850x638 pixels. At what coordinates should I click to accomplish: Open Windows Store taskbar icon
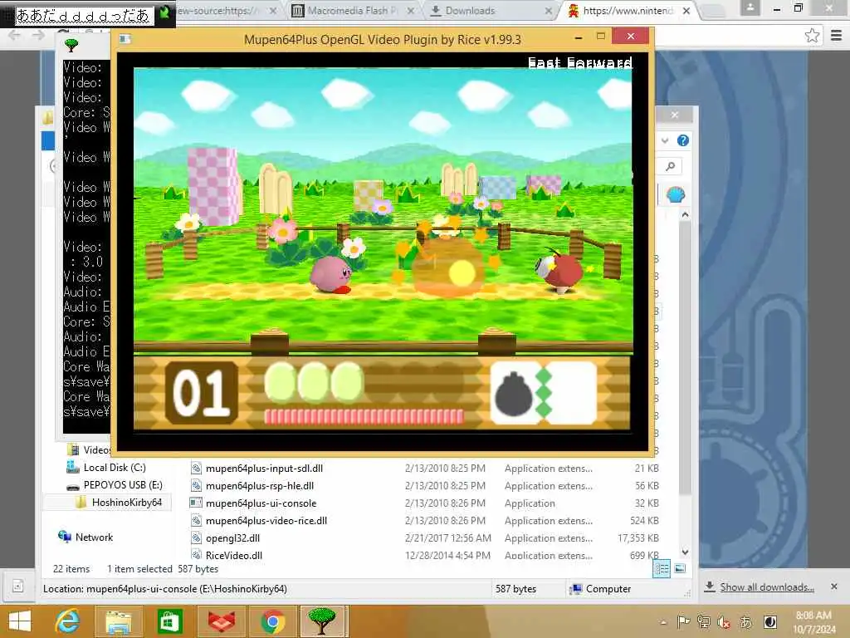(169, 621)
